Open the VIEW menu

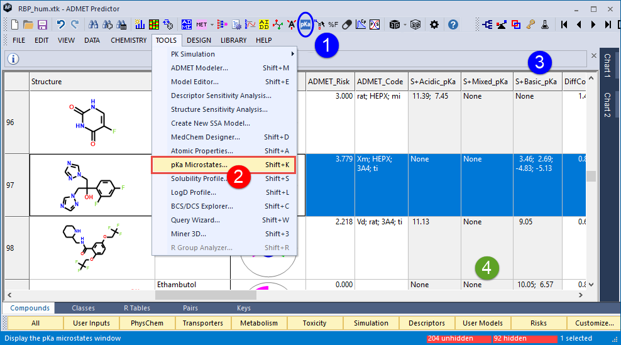coord(66,40)
